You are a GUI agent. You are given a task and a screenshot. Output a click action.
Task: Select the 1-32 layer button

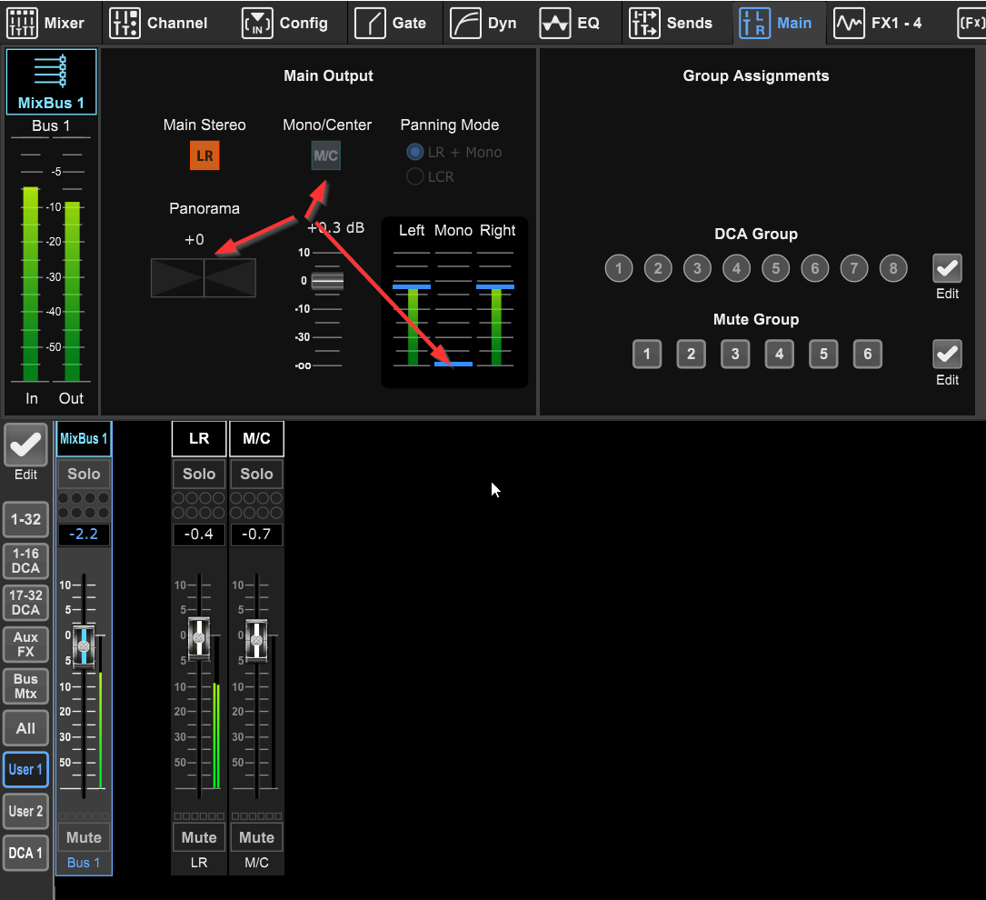point(25,519)
